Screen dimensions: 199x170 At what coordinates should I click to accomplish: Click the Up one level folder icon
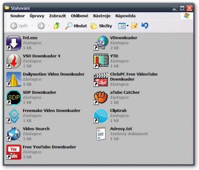click(57, 26)
